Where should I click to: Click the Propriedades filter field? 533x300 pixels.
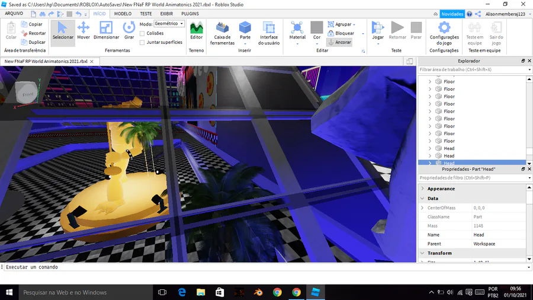tap(474, 177)
